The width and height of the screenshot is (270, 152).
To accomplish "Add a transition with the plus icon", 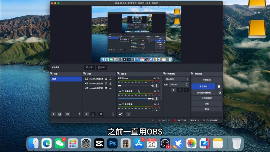I will [173, 90].
